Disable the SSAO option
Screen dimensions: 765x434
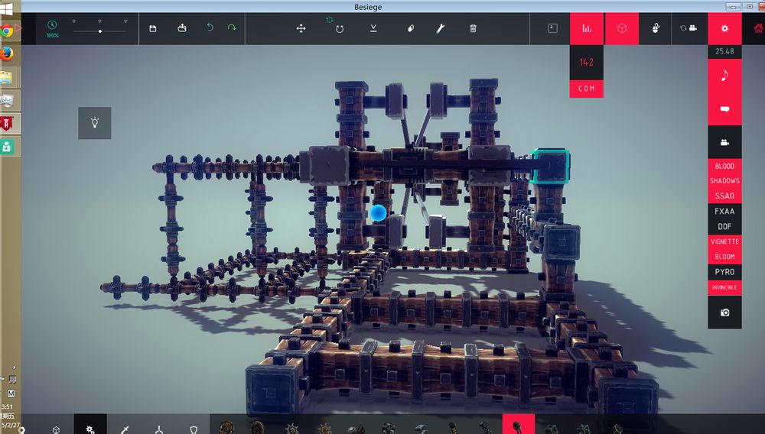pos(724,196)
